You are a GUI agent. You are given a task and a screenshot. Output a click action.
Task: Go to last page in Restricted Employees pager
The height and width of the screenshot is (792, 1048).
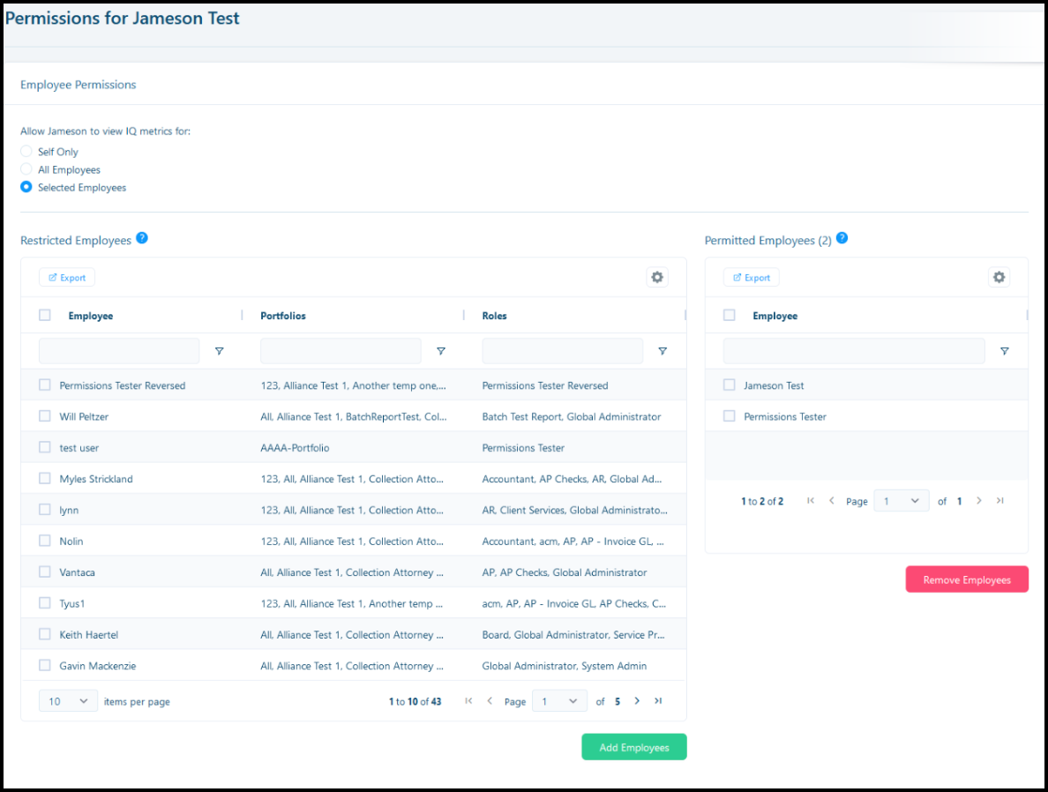tap(658, 700)
